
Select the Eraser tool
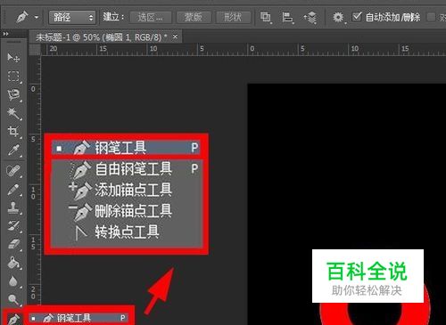13,245
